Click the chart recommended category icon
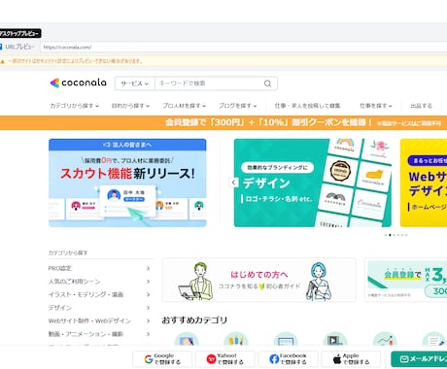The width and height of the screenshot is (447, 369). [385, 339]
